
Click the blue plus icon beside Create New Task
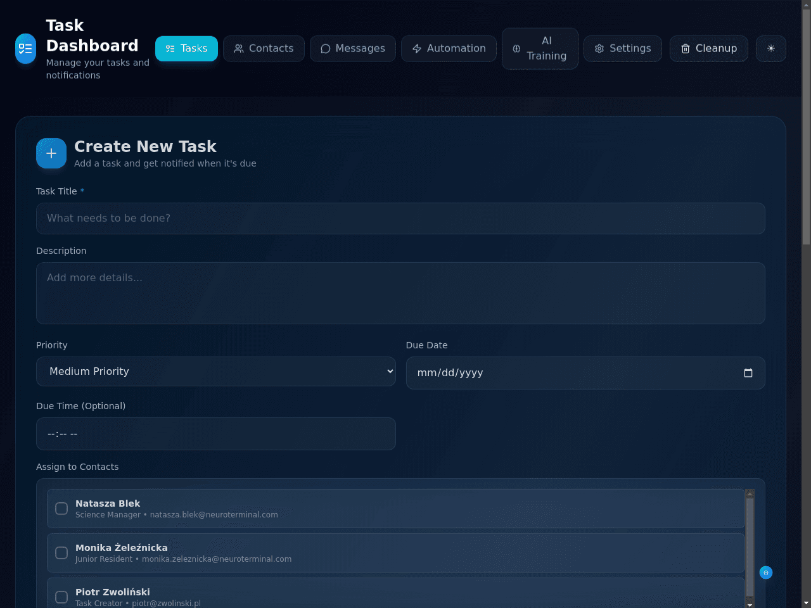(x=51, y=153)
